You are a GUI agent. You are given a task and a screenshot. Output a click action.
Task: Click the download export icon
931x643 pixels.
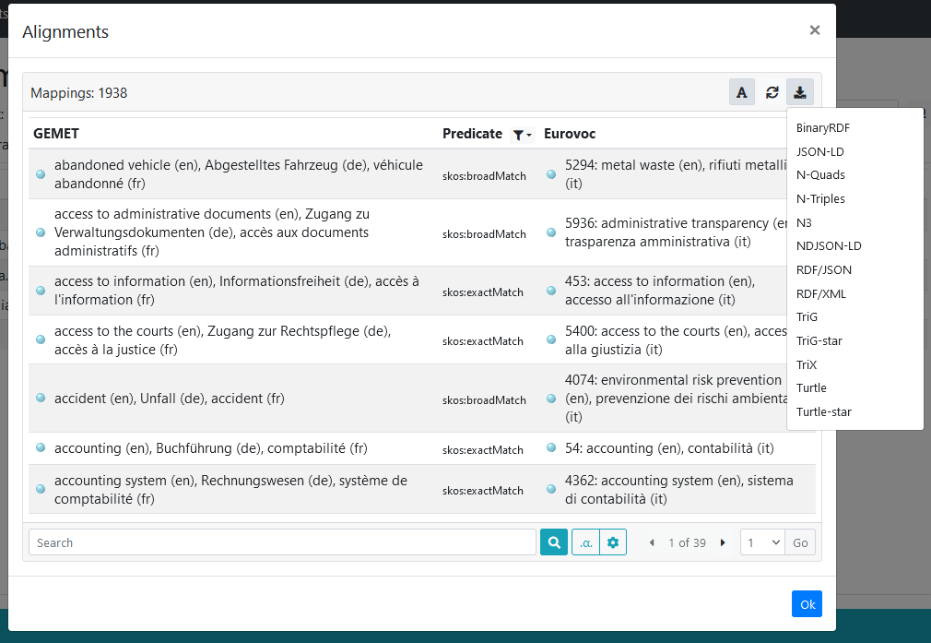coord(800,92)
